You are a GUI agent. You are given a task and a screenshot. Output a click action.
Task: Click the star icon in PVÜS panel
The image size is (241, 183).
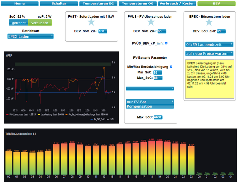(x=151, y=22)
